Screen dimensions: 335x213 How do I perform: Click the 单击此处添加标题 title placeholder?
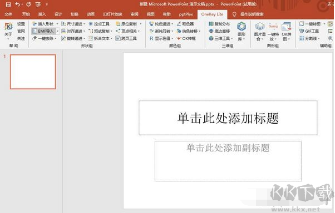coord(228,118)
